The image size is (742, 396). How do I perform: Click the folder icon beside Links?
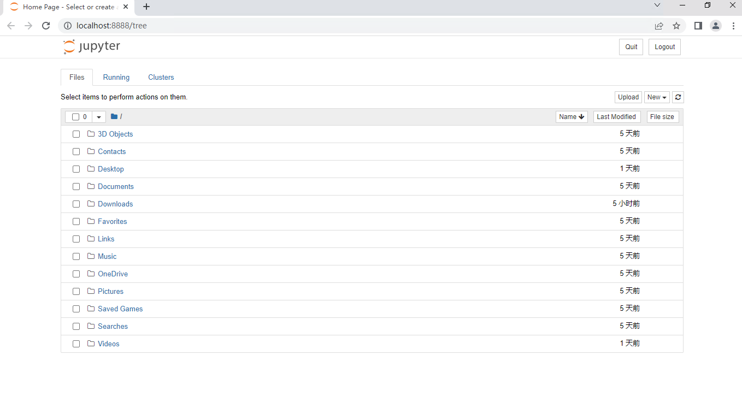coord(91,239)
